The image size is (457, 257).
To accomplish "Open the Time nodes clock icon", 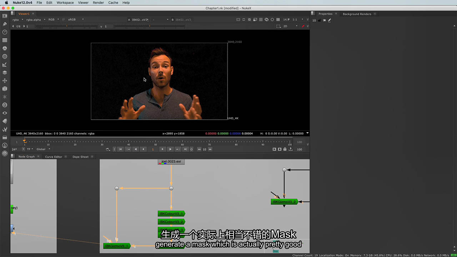I will (5, 32).
